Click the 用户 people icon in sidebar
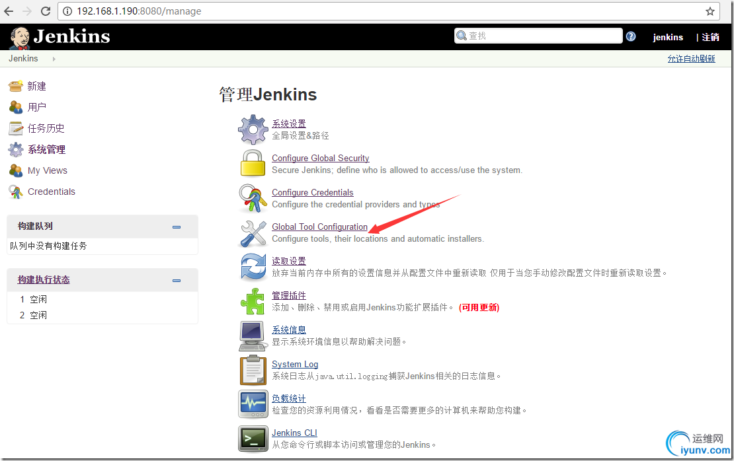The height and width of the screenshot is (461, 734). point(16,107)
